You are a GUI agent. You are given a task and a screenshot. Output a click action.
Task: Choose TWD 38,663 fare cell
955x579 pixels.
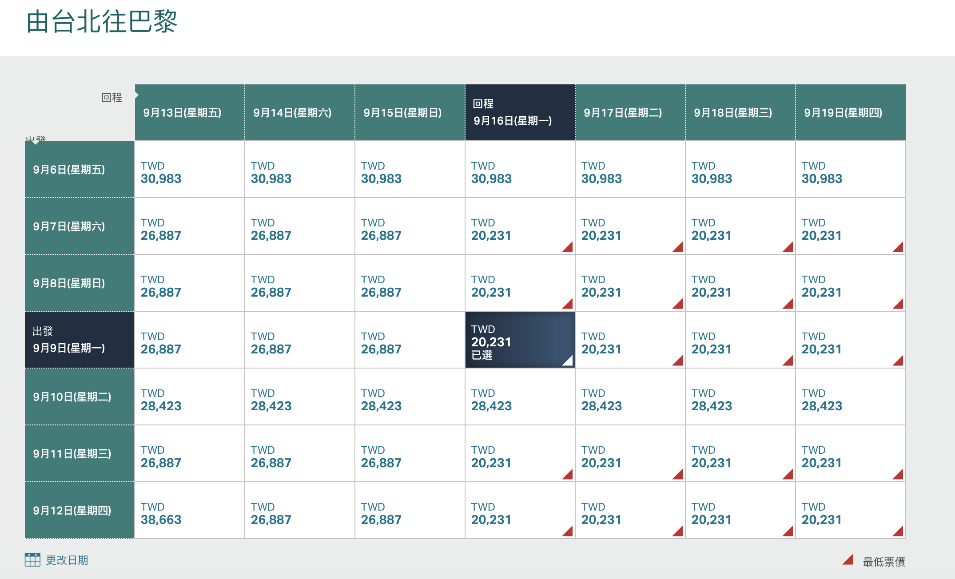(189, 511)
